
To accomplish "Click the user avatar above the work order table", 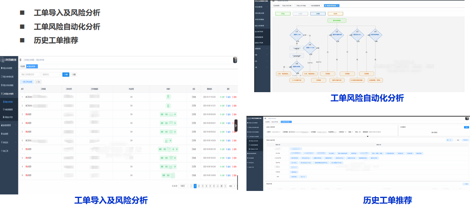I will (235, 60).
